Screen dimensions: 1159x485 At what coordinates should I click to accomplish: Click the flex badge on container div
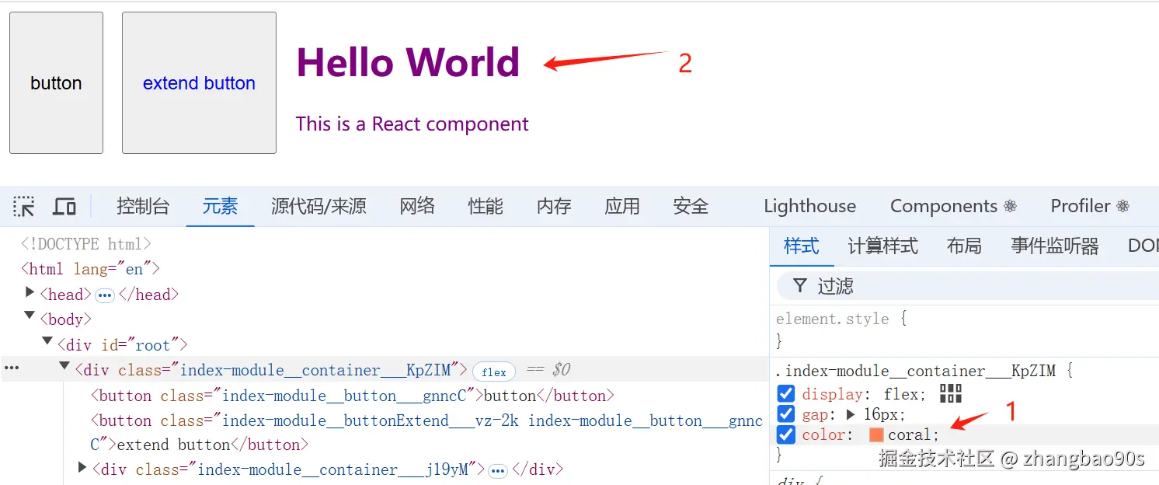pos(494,372)
